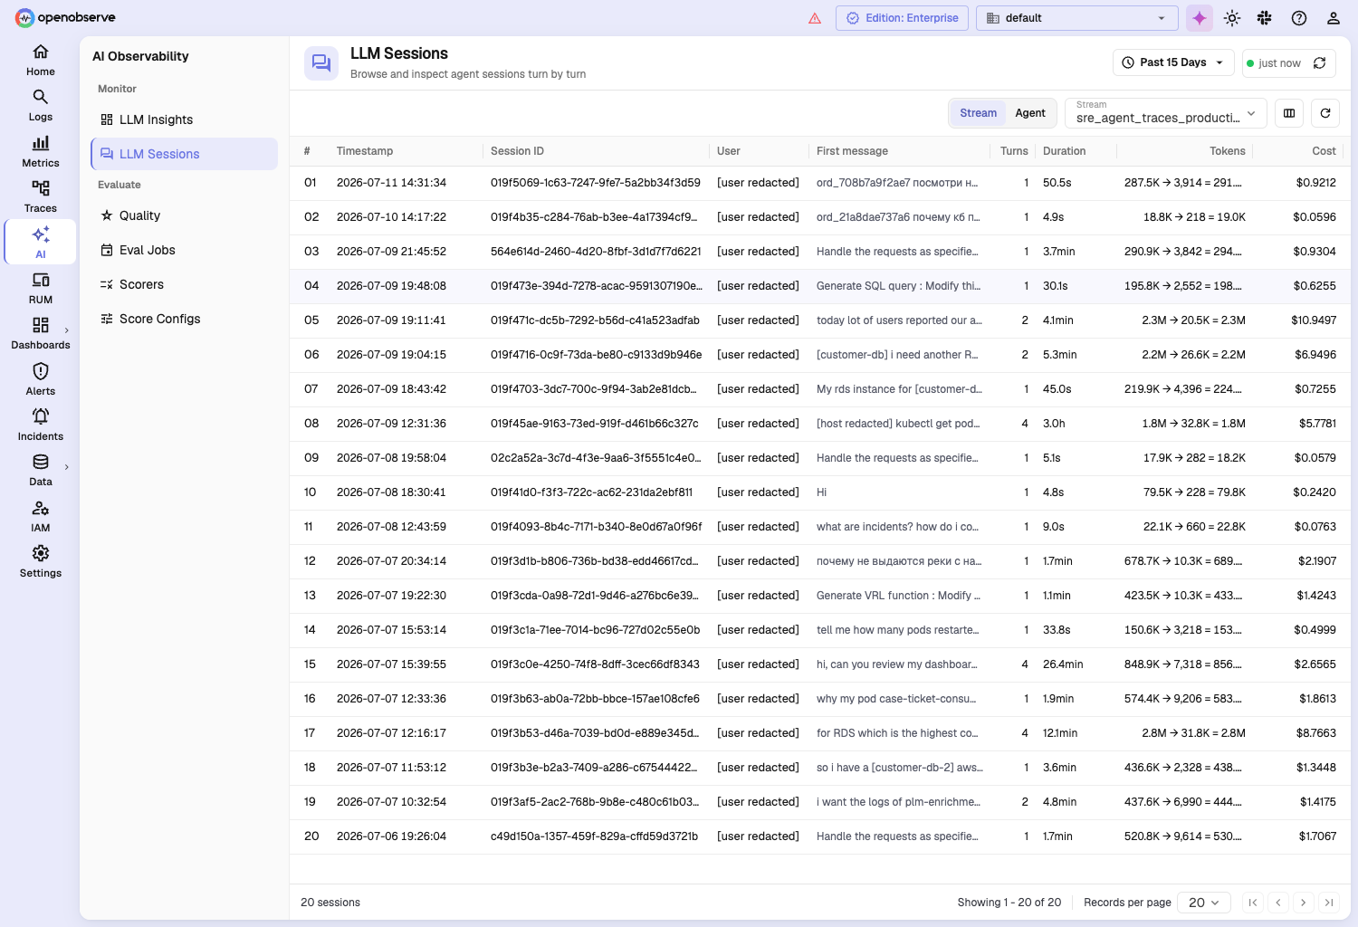Screen dimensions: 1358x927
Task: Open RUM monitoring section
Action: click(41, 289)
